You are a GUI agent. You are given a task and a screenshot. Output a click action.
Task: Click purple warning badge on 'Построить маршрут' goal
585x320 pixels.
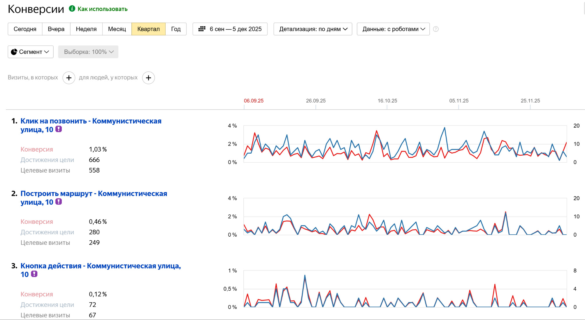59,202
